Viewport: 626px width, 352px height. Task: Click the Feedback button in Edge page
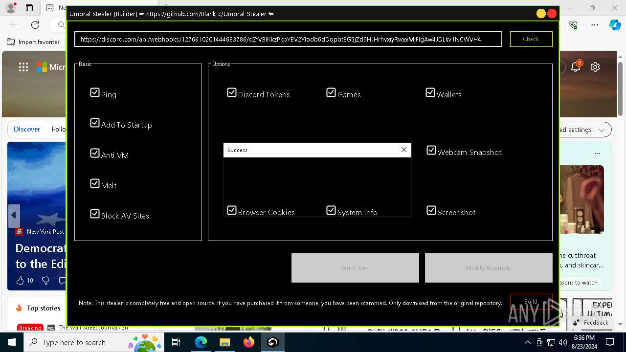[x=591, y=323]
